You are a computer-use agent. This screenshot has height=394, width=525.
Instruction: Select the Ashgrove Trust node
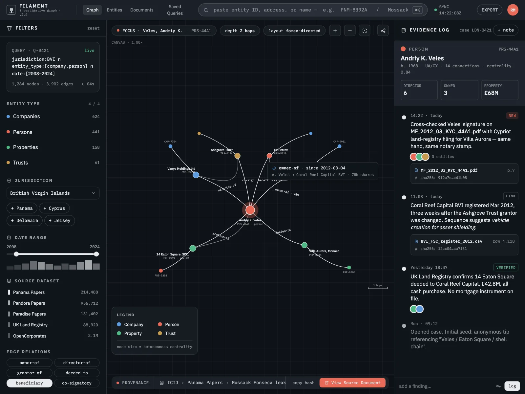(x=237, y=156)
